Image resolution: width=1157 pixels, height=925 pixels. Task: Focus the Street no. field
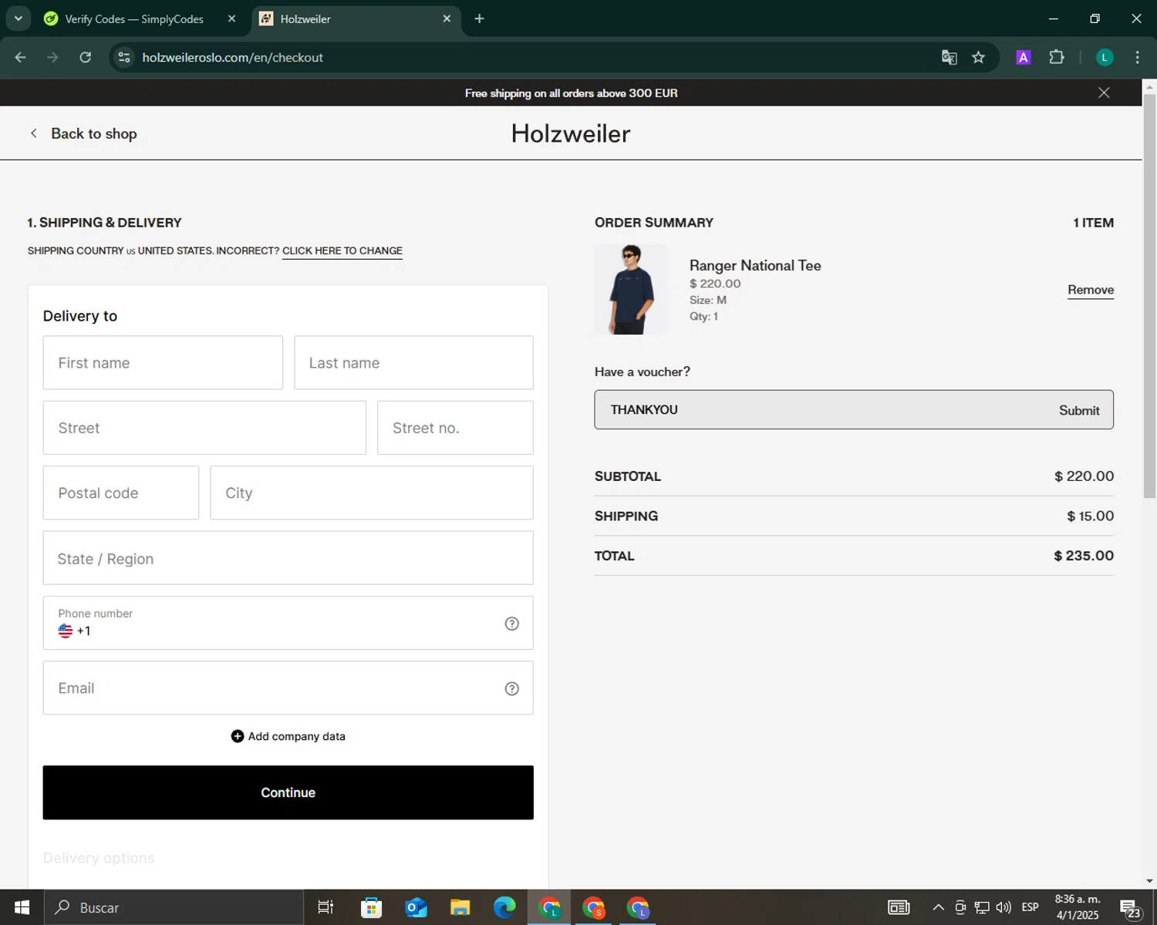455,428
